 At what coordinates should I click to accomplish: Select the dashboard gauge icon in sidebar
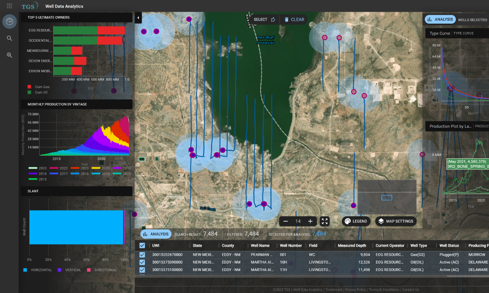(9, 21)
